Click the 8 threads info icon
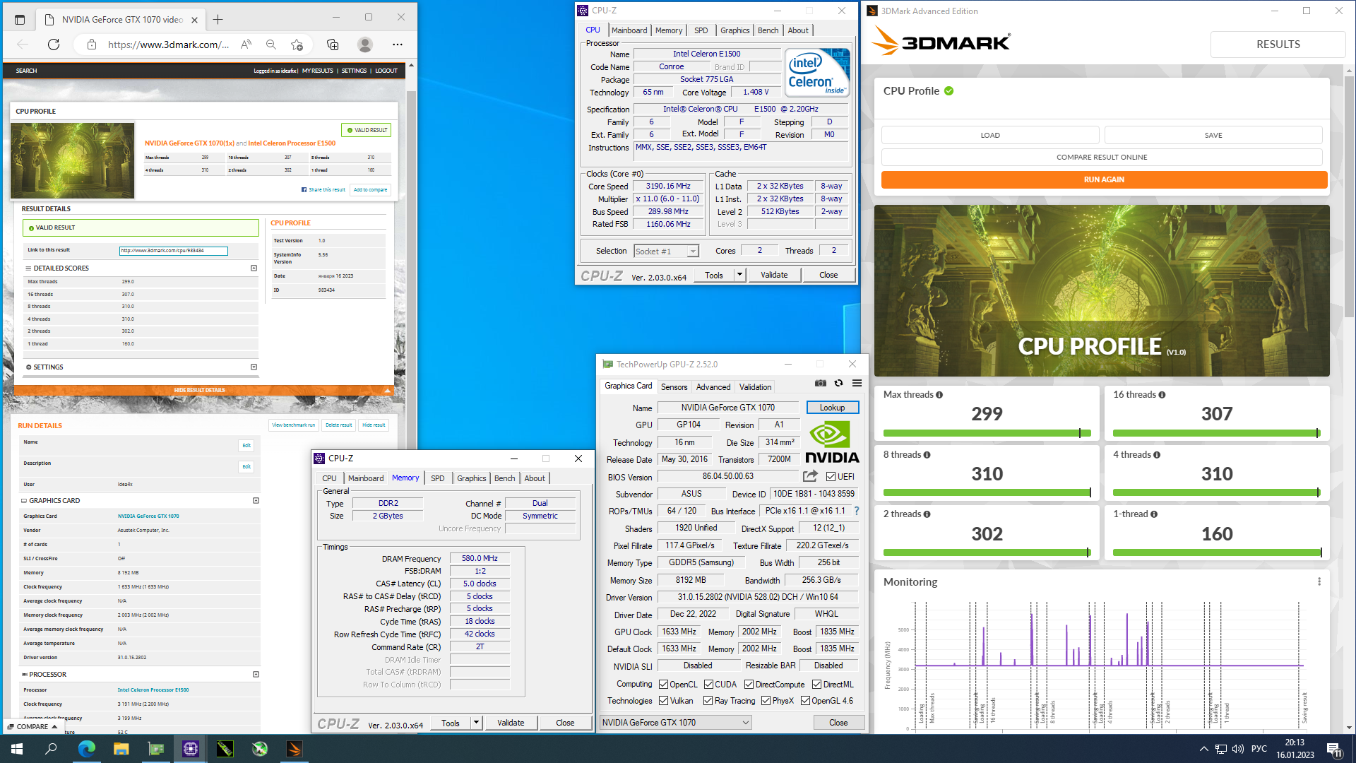The image size is (1356, 763). pyautogui.click(x=927, y=455)
